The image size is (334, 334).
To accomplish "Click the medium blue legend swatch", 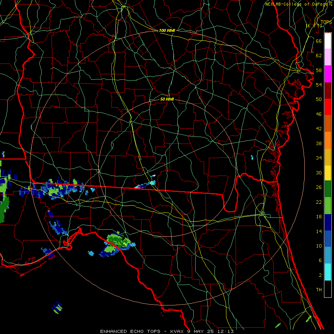I will point(328,239).
